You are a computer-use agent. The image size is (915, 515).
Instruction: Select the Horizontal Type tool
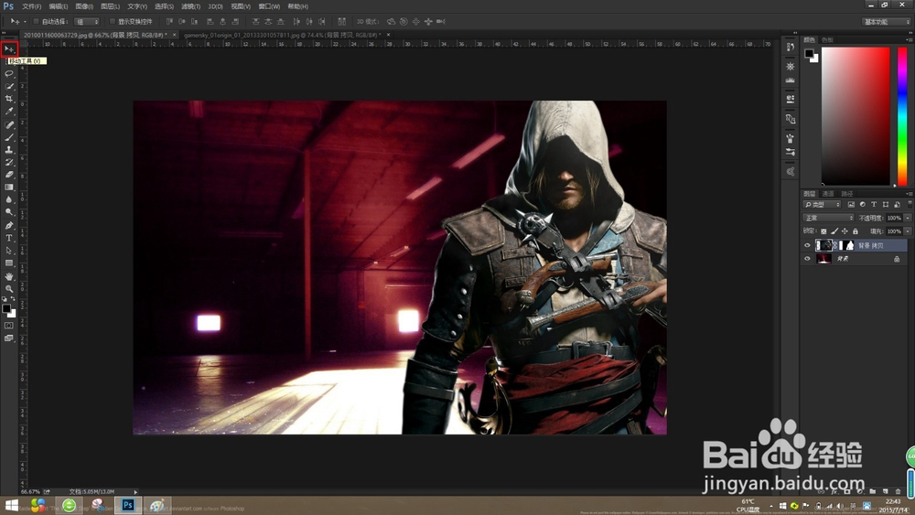9,238
